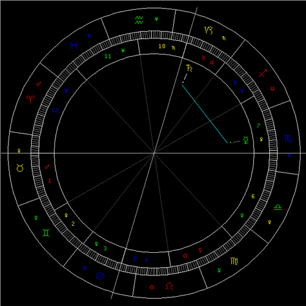This screenshot has height=306, width=306.
Task: Select the yellow Virgo sign glyph
Action: 234,261
